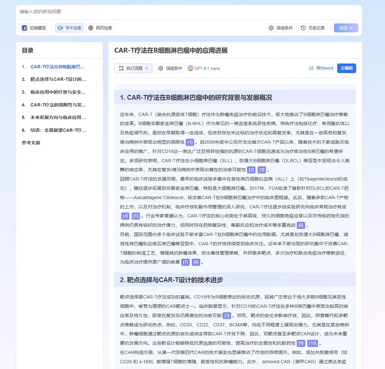Go to outline item 4 CAR-T疗法的局限性
This screenshot has width=385, height=369.
pos(54,105)
